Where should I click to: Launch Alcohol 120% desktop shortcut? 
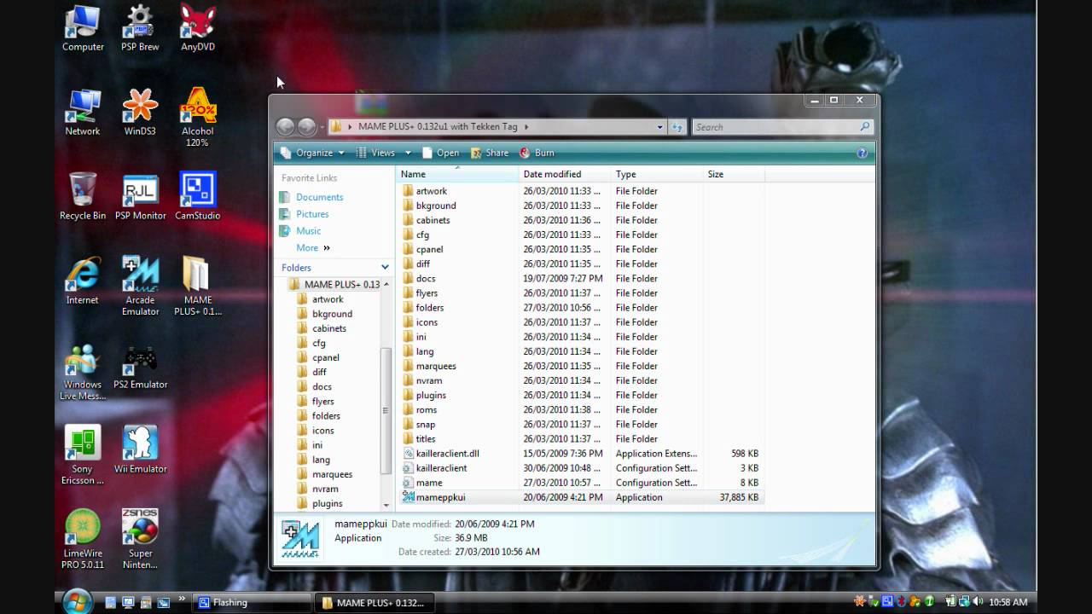pyautogui.click(x=198, y=119)
